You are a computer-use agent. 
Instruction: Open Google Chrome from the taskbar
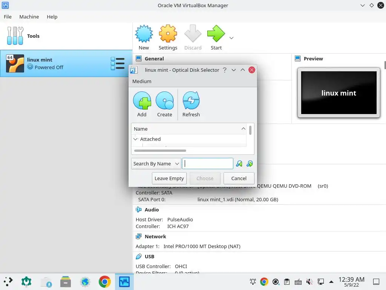tap(105, 282)
